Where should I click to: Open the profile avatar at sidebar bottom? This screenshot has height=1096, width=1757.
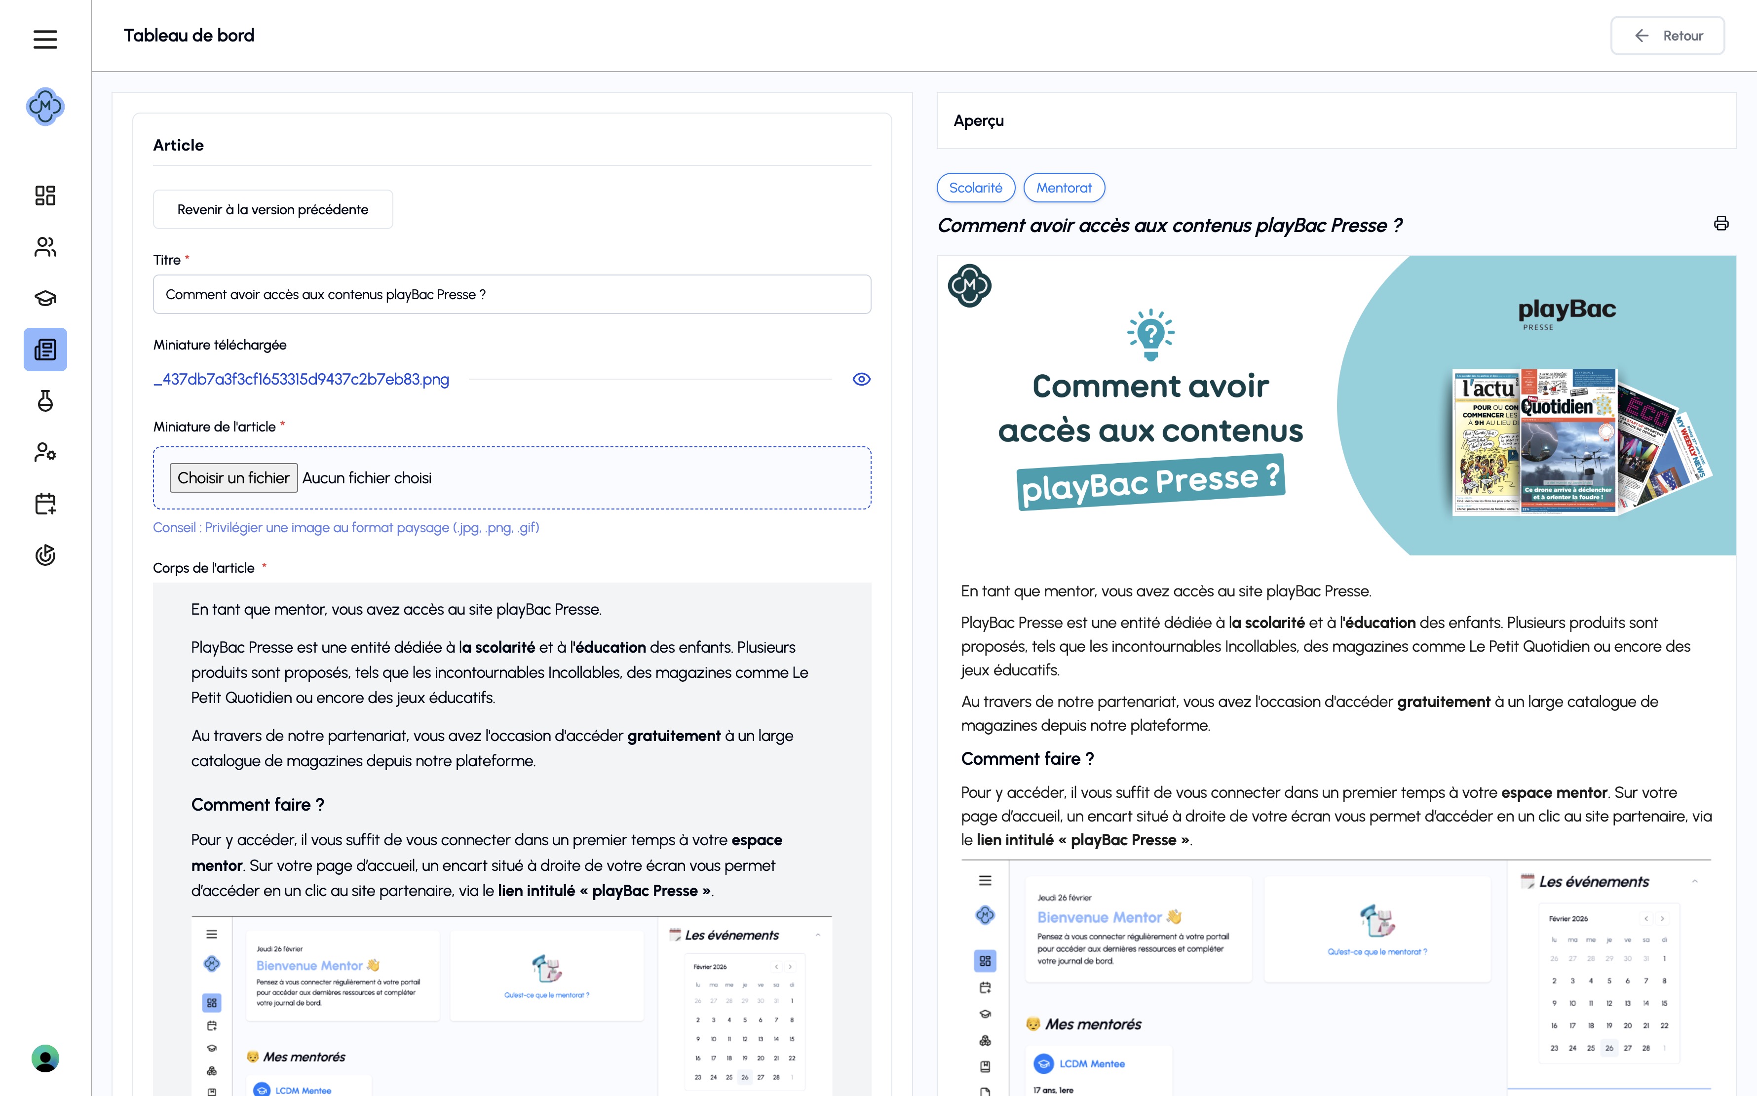(x=45, y=1058)
